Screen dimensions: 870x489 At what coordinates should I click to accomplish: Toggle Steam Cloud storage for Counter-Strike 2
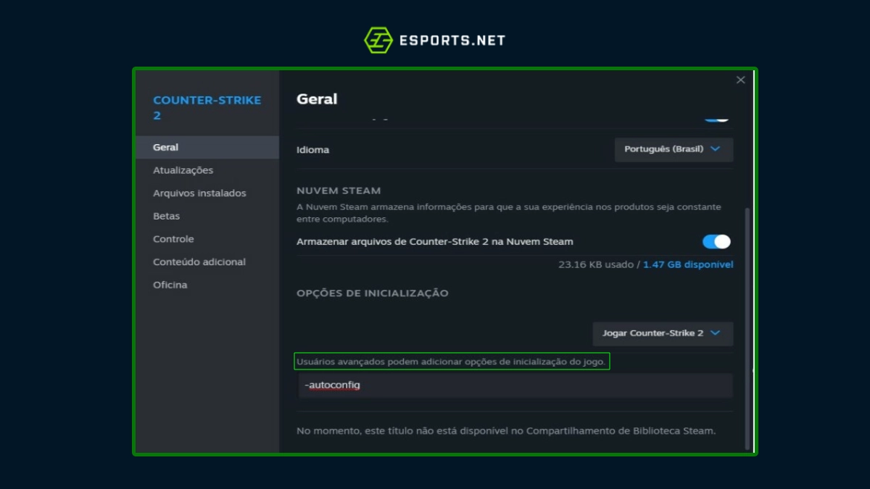(716, 242)
